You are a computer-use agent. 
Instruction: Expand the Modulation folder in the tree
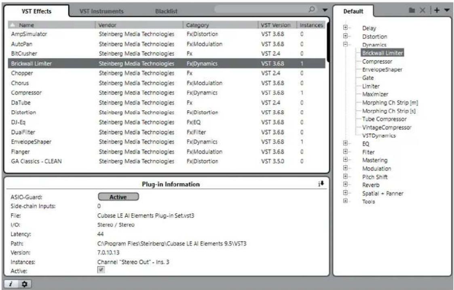345,168
